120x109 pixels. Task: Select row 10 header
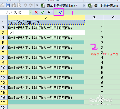pos(4,68)
